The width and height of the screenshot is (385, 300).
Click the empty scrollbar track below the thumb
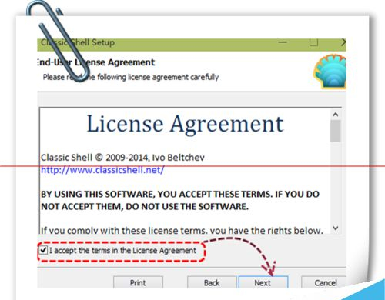tap(336, 182)
